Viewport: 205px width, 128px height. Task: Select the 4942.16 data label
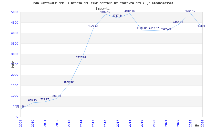[130, 11]
